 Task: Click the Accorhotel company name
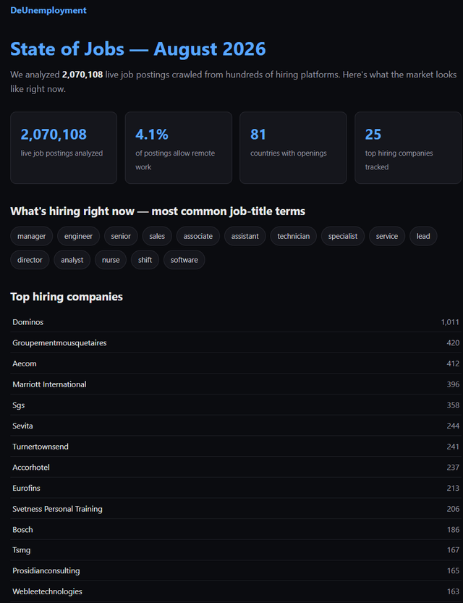[31, 468]
